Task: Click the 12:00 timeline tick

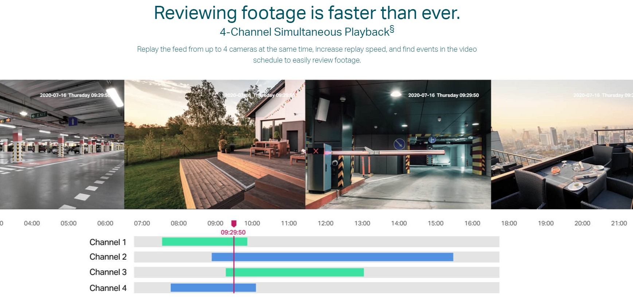Action: coord(325,223)
